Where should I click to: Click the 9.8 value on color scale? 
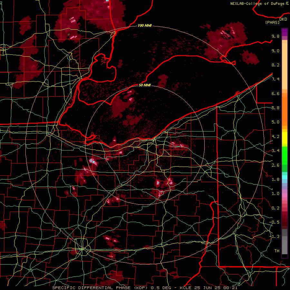(x=275, y=36)
